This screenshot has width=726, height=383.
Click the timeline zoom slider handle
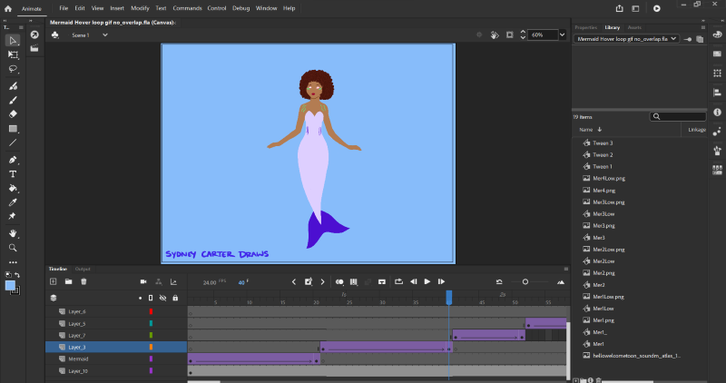pos(525,281)
